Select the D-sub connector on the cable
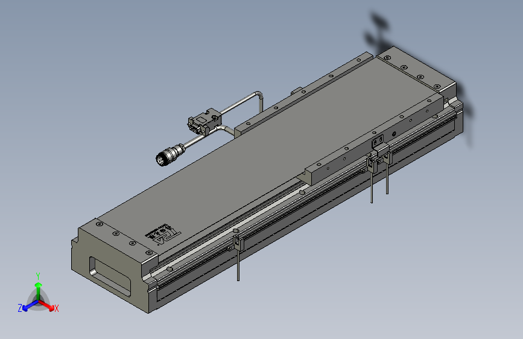Image resolution: width=523 pixels, height=339 pixels. click(x=204, y=121)
